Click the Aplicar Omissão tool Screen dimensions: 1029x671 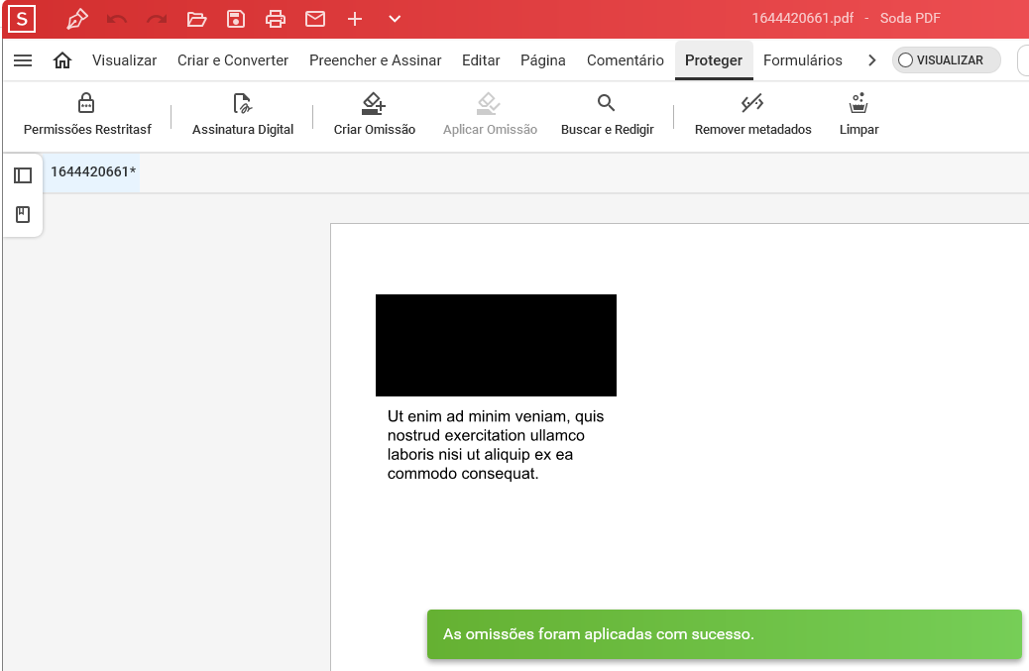[x=490, y=114]
